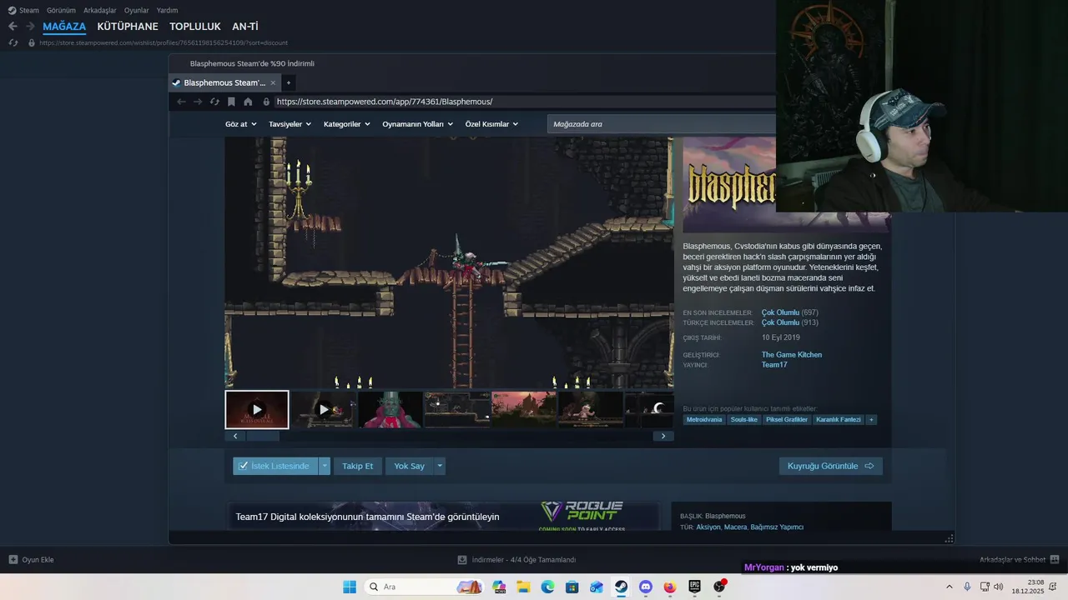Open the Oynamanın Yolları dropdown
The image size is (1068, 600).
417,124
